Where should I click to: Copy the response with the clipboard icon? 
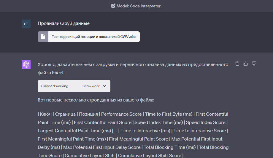237,64
